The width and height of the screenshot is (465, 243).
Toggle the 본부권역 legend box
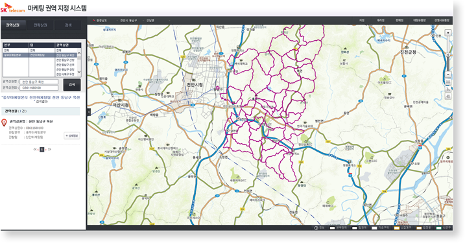click(x=333, y=228)
